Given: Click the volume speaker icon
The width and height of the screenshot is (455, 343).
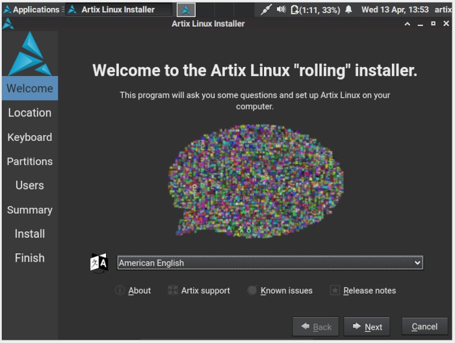Looking at the screenshot, I should (281, 10).
